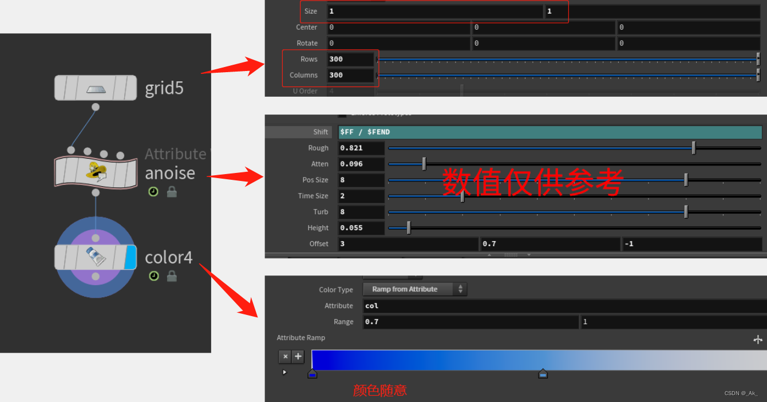Click the anoise Attribute Noise node icon
The height and width of the screenshot is (402, 767).
coord(94,172)
